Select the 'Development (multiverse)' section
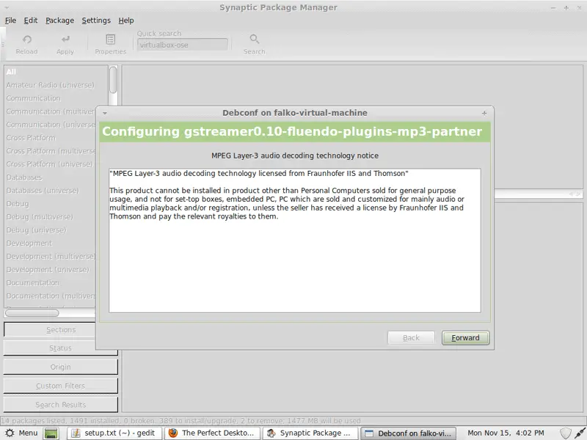The image size is (587, 440). point(51,256)
